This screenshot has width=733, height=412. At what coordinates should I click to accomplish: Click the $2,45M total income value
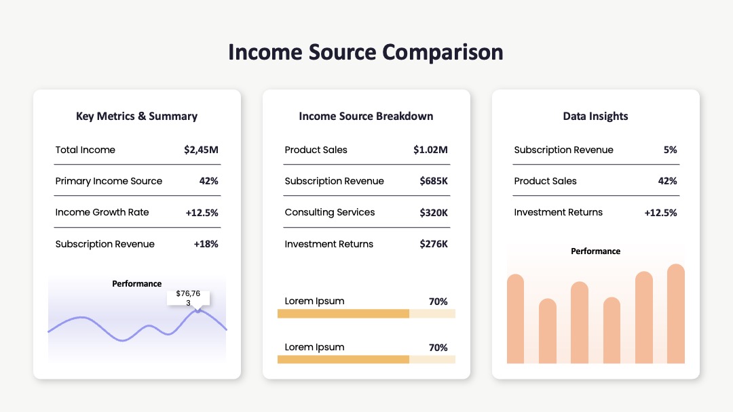201,150
